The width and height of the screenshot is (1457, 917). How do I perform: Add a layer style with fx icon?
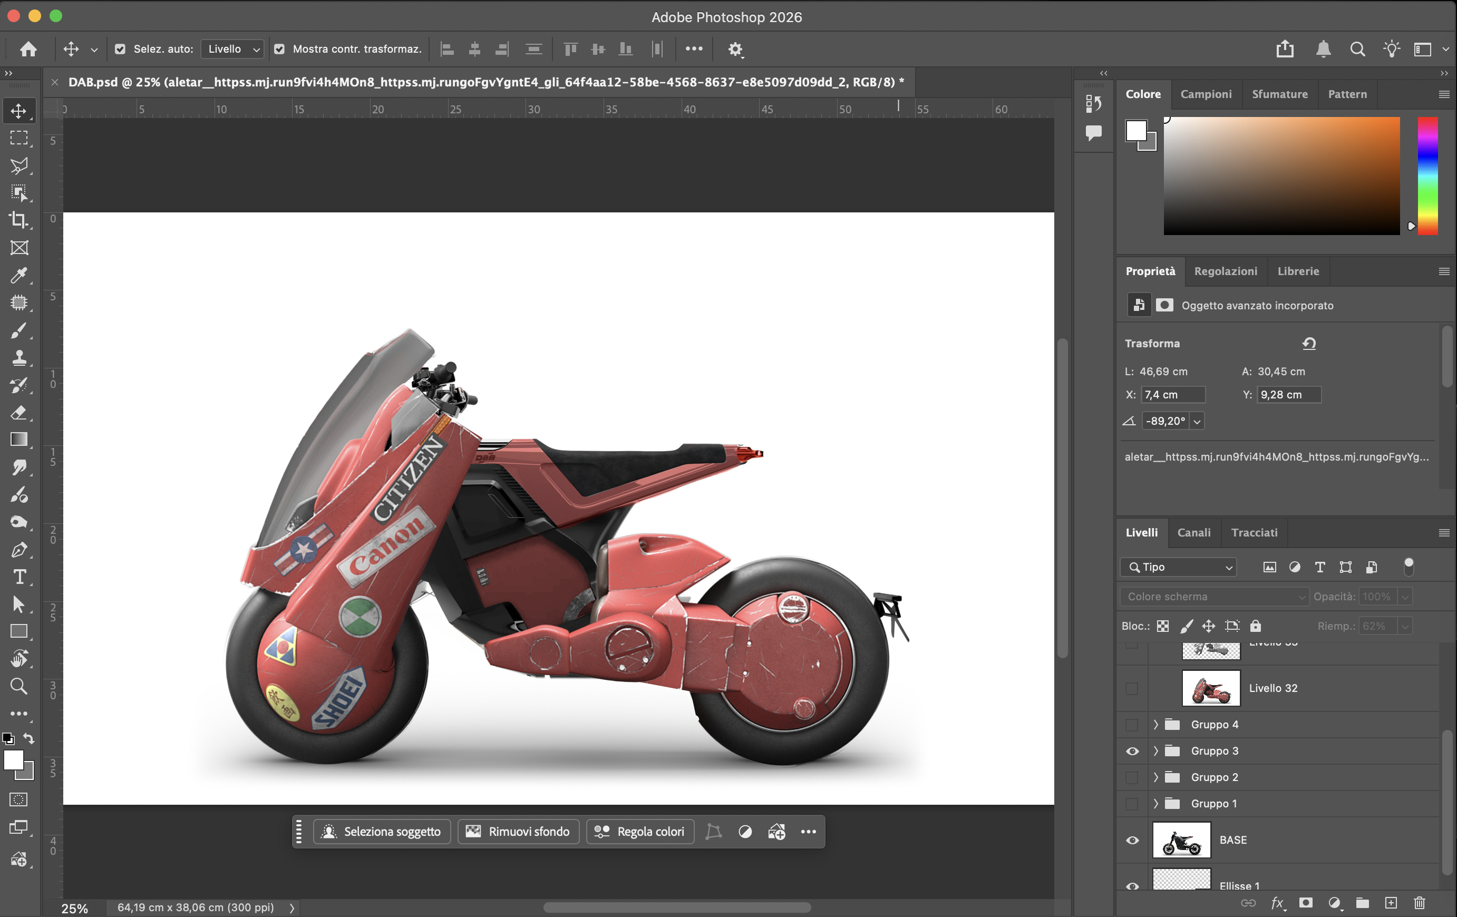point(1277,903)
